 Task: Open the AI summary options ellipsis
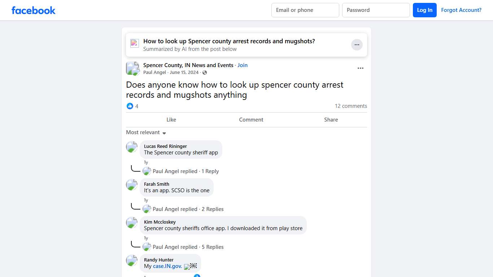357,44
